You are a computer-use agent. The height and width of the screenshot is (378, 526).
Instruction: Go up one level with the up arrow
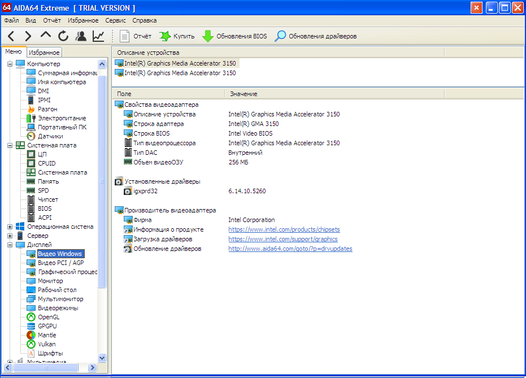[x=46, y=35]
